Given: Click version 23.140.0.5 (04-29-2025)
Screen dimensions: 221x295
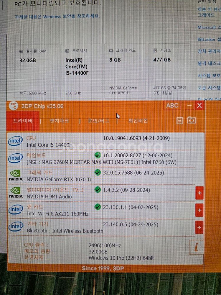Looking at the screenshot, I should [x=131, y=224].
